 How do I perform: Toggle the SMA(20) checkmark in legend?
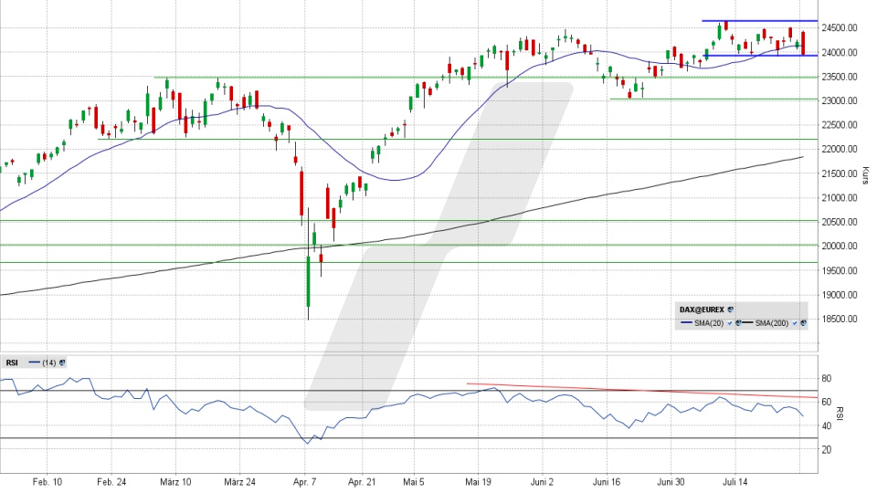point(730,323)
